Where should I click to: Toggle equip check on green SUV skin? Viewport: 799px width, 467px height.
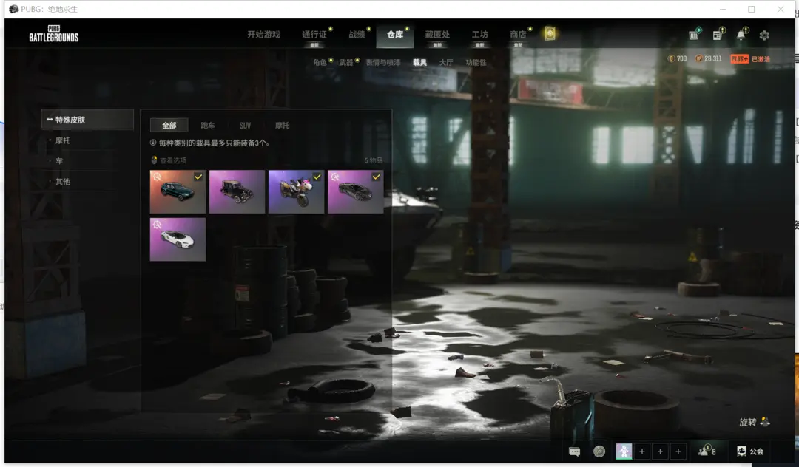pos(198,177)
